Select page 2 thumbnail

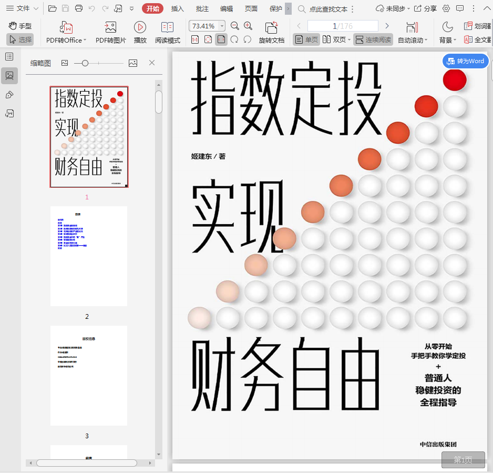(89, 256)
